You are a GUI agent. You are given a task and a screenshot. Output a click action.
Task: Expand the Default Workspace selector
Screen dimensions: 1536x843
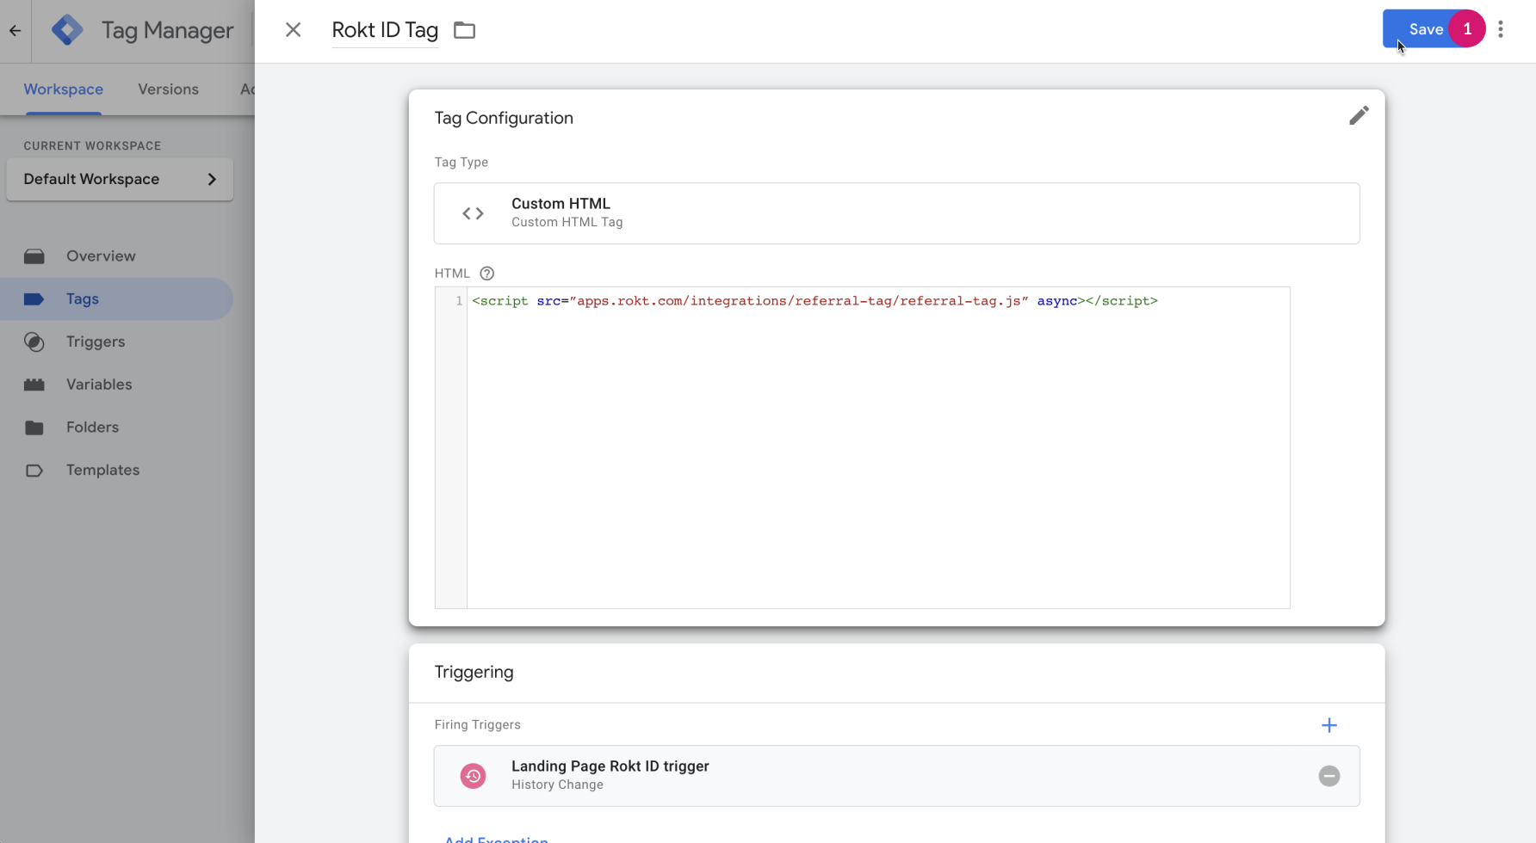point(120,179)
